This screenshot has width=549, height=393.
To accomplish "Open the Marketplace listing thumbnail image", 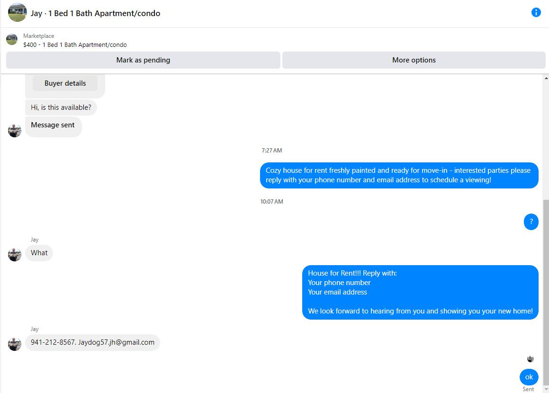I will click(12, 40).
